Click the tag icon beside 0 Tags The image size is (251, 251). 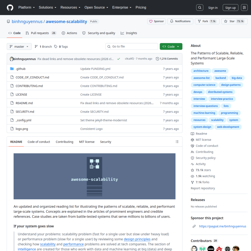point(56,47)
